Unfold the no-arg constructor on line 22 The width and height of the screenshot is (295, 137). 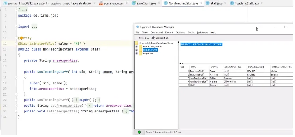(16, 100)
